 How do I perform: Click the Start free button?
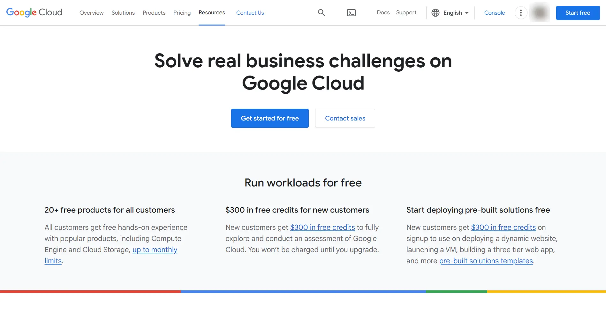pos(578,13)
